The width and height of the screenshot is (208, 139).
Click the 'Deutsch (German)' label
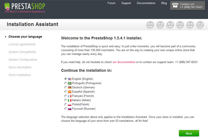click(x=83, y=87)
